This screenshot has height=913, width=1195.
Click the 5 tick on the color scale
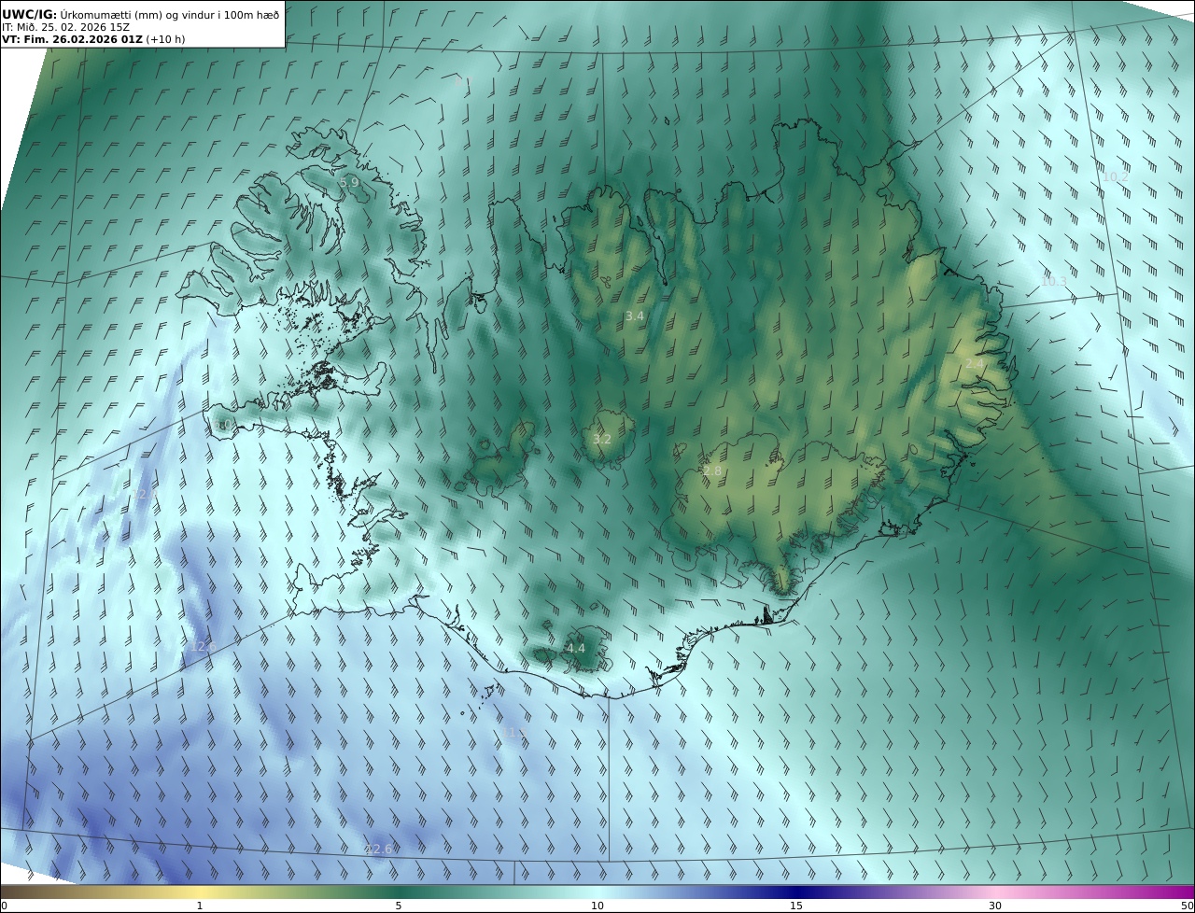point(399,906)
